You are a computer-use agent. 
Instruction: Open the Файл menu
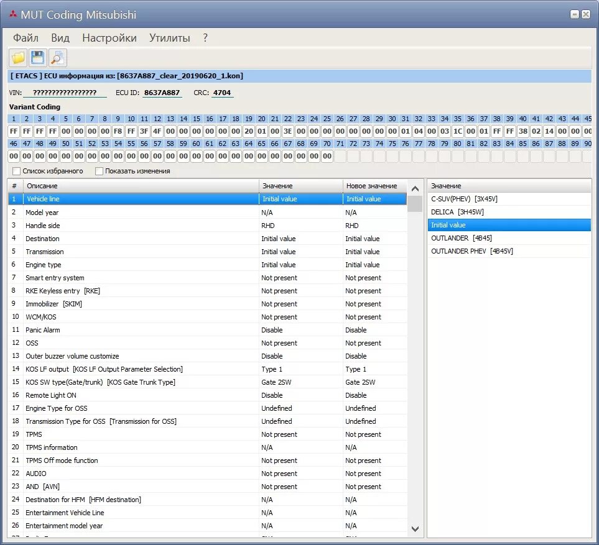26,38
